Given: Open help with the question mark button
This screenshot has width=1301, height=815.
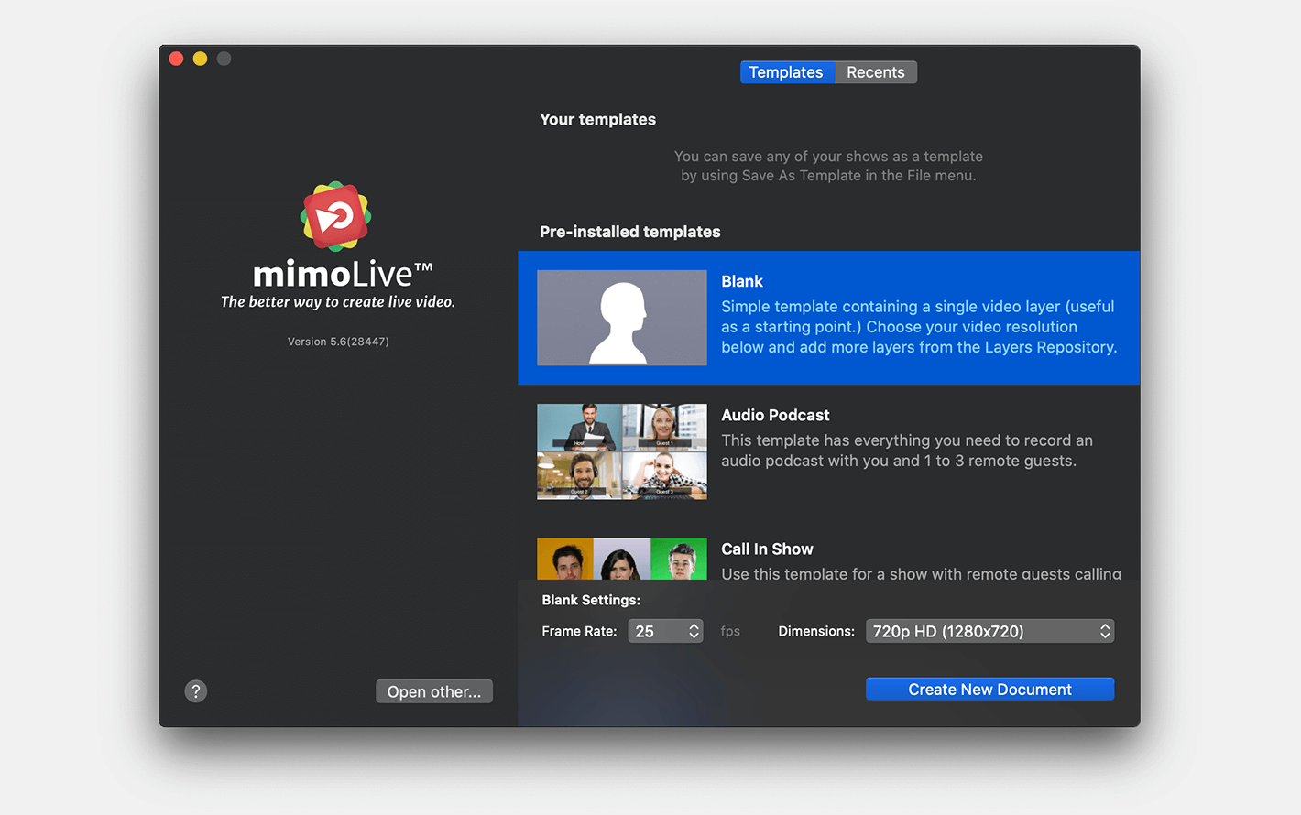Looking at the screenshot, I should click(196, 691).
